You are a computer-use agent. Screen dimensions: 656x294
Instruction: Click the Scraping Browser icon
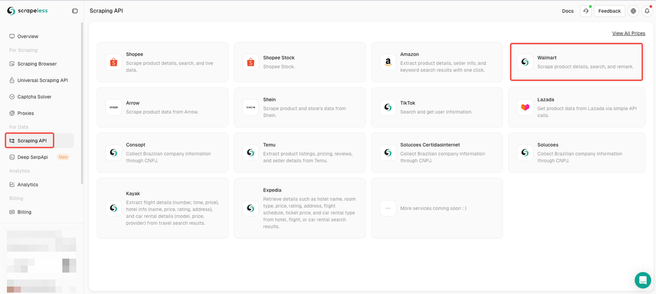coord(12,64)
